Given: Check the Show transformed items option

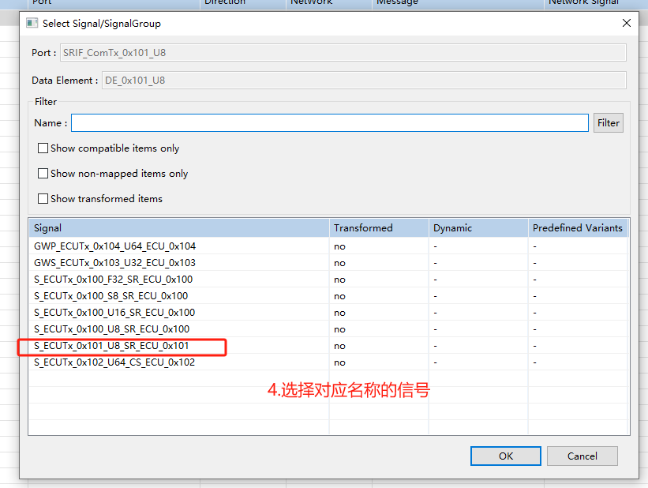Looking at the screenshot, I should click(x=43, y=199).
